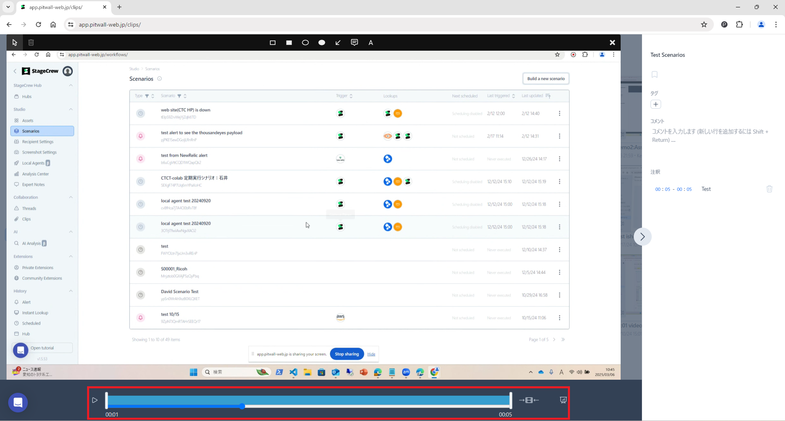
Task: Open Chrome's tab search dropdown
Action: click(8, 7)
